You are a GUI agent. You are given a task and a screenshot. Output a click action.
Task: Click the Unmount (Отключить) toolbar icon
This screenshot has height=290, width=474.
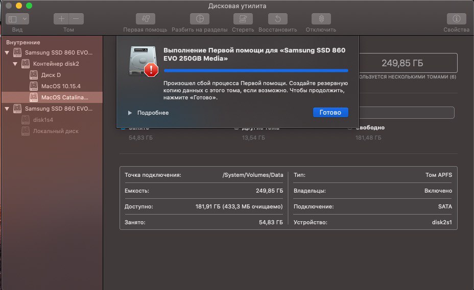[321, 19]
